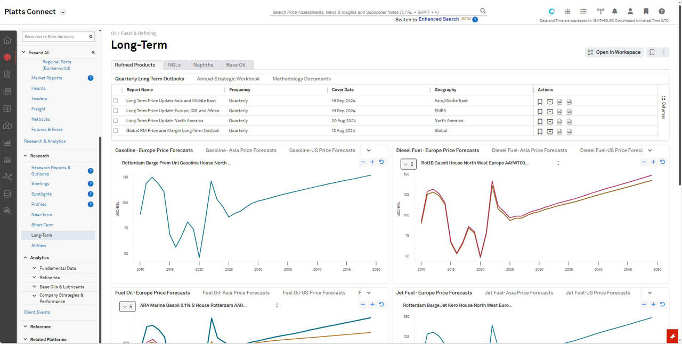This screenshot has width=682, height=344.
Task: Collapse the Research section in sidebar
Action: tap(25, 156)
